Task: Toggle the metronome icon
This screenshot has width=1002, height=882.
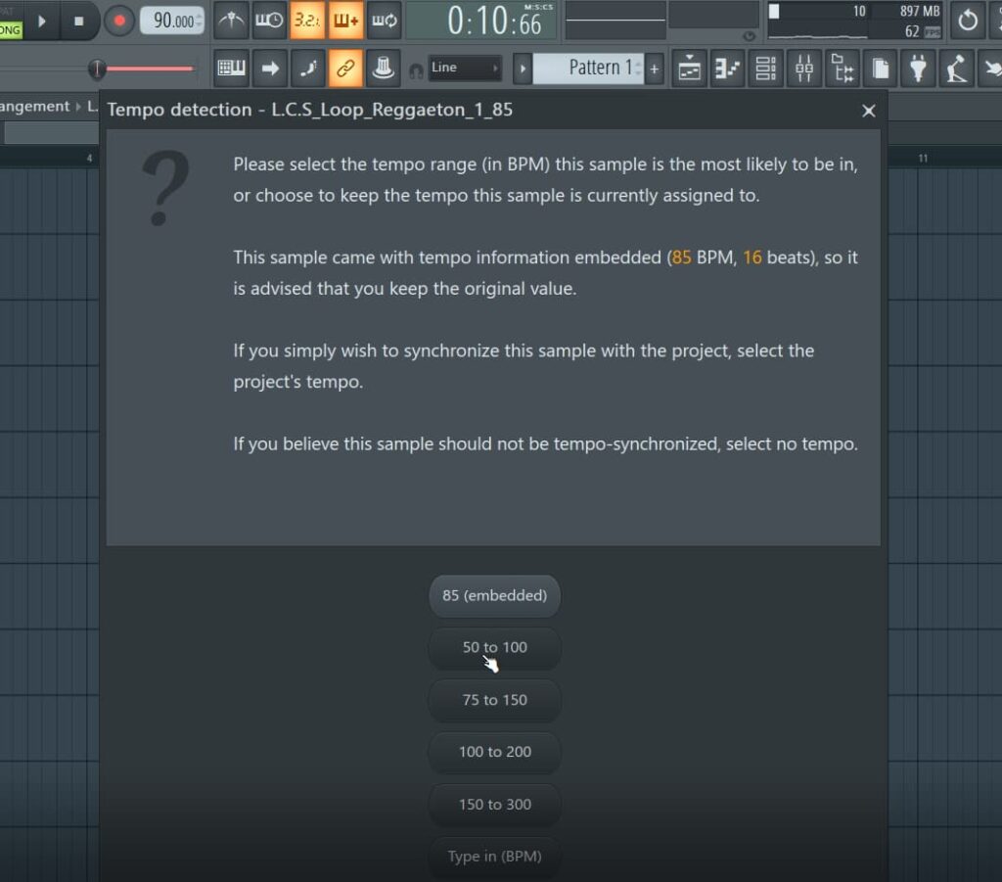Action: pos(232,21)
